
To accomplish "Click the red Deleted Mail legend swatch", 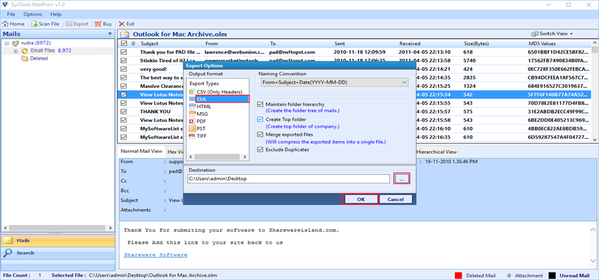I will point(459,276).
